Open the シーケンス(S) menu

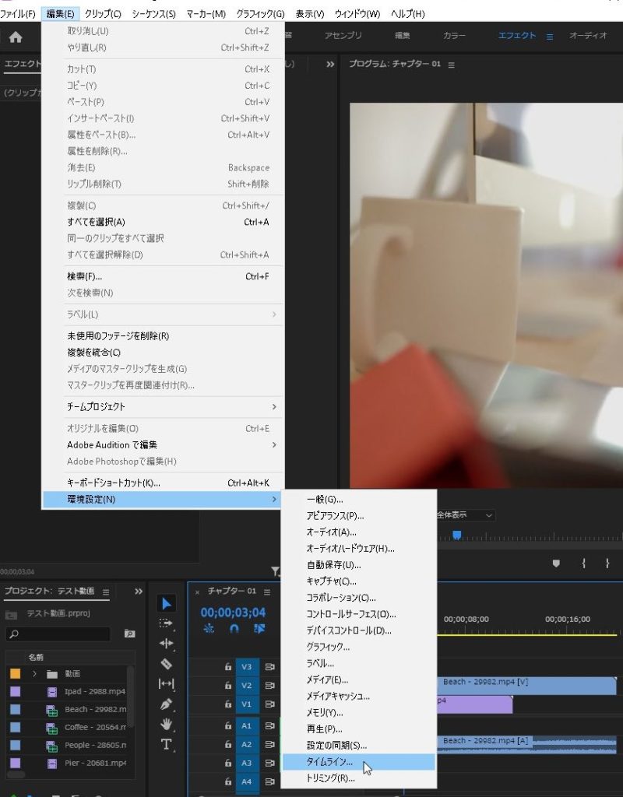[153, 14]
